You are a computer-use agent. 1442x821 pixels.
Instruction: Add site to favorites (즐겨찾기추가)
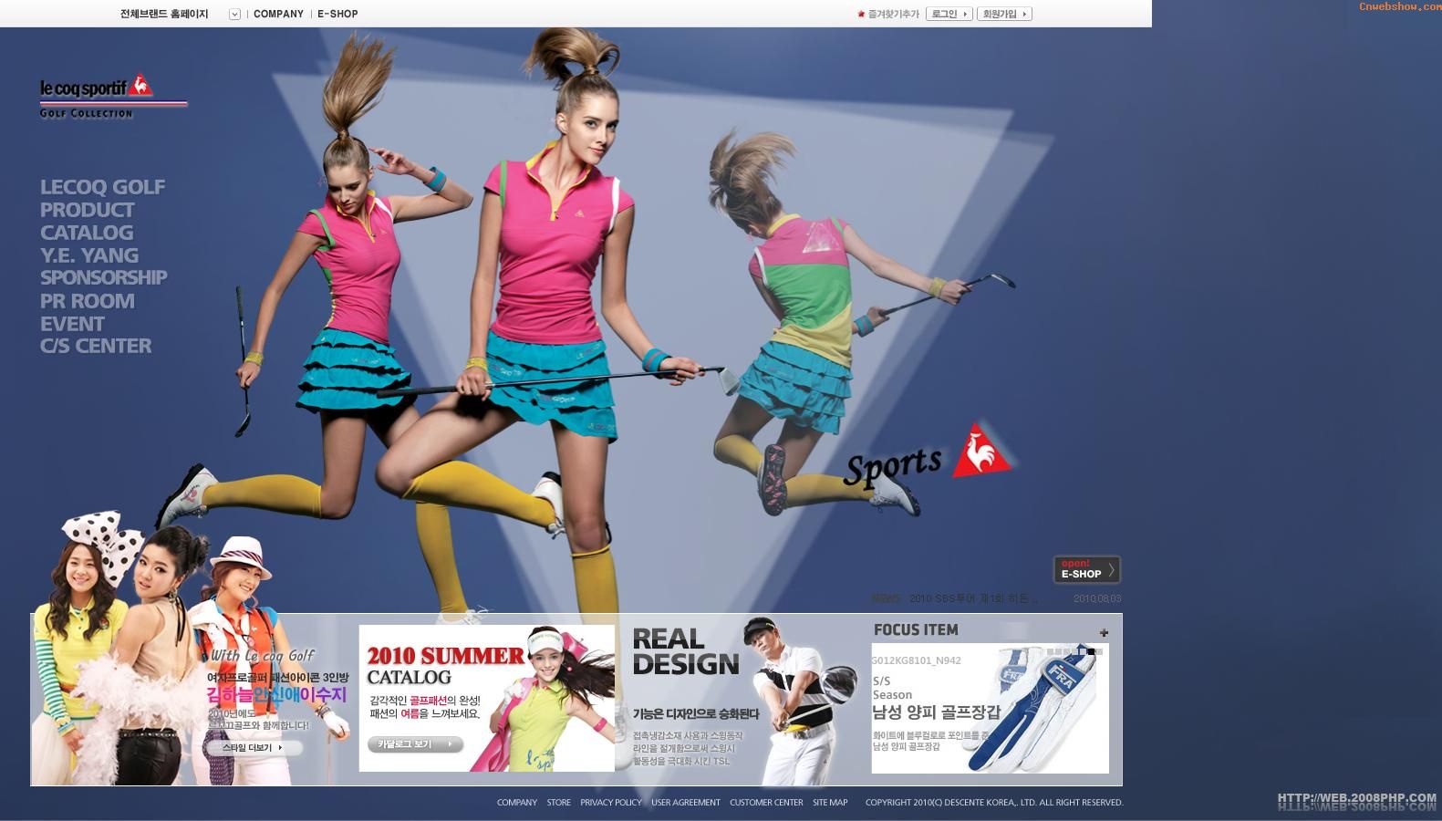pyautogui.click(x=888, y=14)
